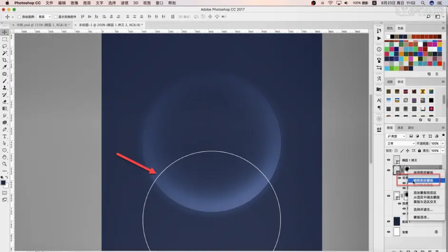Open the auto-select 图层 dropdown
The height and width of the screenshot is (252, 448).
44,17
